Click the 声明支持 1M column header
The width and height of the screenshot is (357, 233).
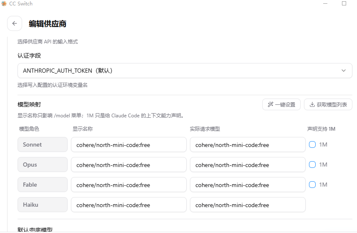[x=321, y=129]
